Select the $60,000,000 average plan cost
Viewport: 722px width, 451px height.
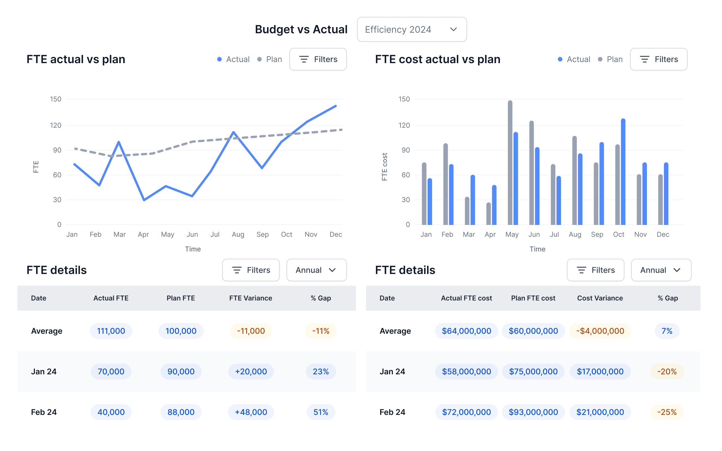(533, 331)
